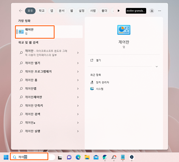The width and height of the screenshot is (179, 162).
Task: Expand more actions with the down chevron
Action: 157,66
